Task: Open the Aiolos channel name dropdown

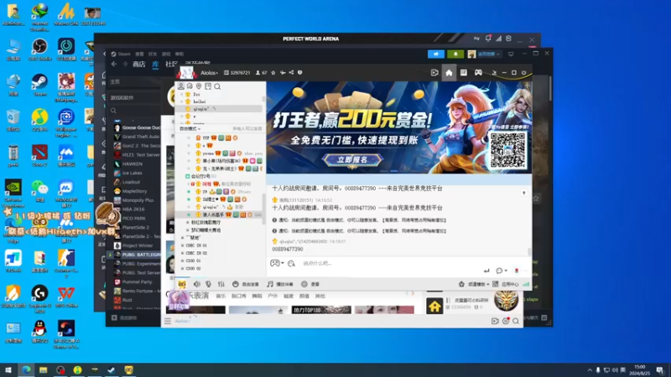Action: [209, 73]
